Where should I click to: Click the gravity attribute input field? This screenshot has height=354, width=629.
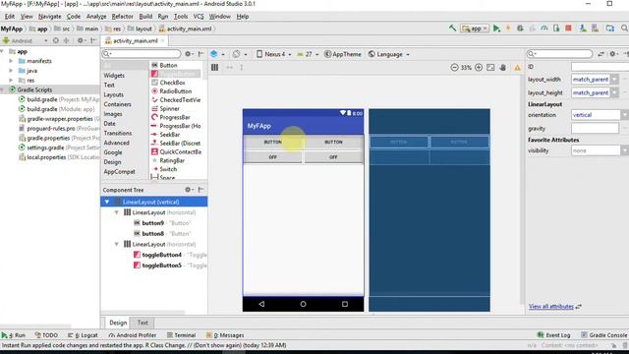pyautogui.click(x=595, y=129)
